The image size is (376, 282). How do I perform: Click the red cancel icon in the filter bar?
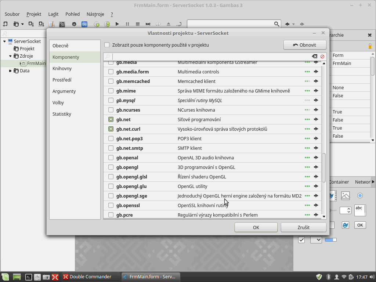(322, 57)
